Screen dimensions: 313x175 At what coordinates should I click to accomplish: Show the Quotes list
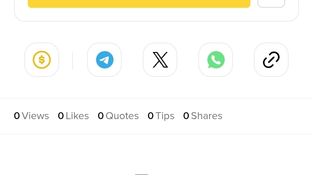[118, 116]
